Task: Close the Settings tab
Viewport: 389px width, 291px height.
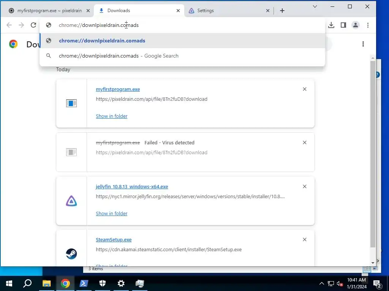Action: click(268, 11)
